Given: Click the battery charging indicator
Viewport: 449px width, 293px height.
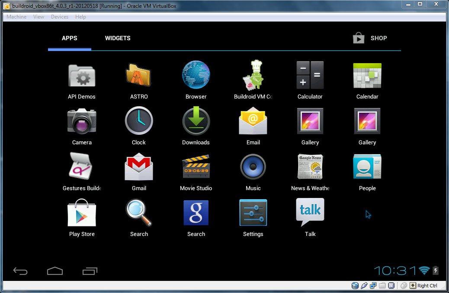Looking at the screenshot, I should (x=436, y=271).
